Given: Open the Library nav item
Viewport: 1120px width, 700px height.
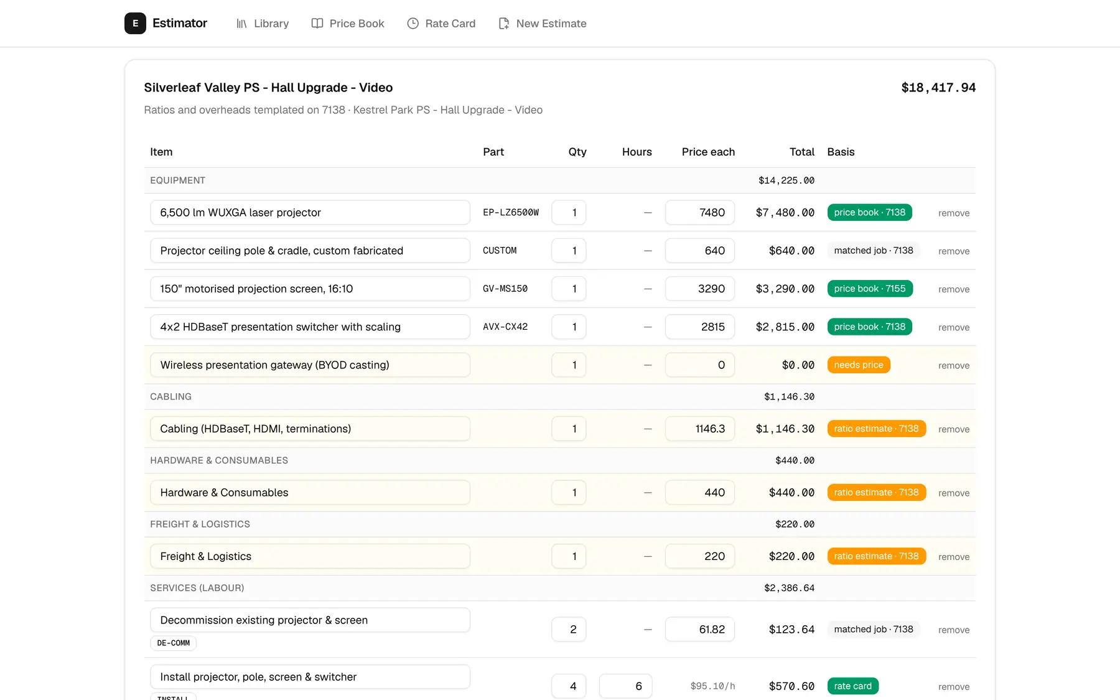Looking at the screenshot, I should (263, 24).
